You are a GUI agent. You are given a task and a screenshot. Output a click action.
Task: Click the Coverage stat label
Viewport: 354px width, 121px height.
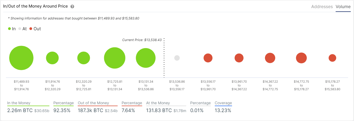(223, 103)
